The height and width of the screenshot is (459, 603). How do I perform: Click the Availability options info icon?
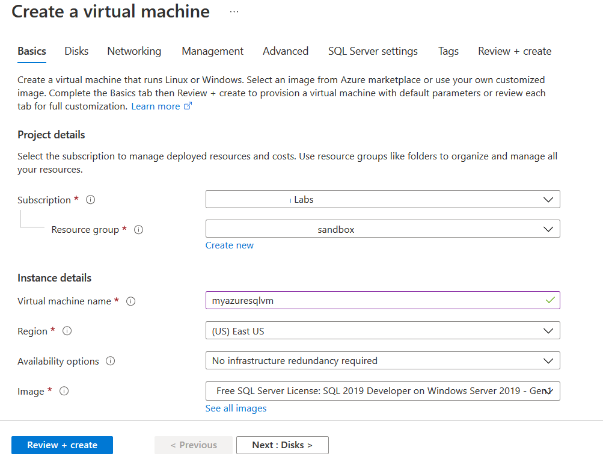[110, 361]
